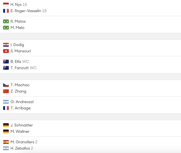Click on T. Machac's name

(x=20, y=85)
